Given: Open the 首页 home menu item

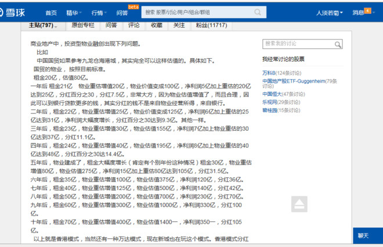Looking at the screenshot, I should 51,13.
